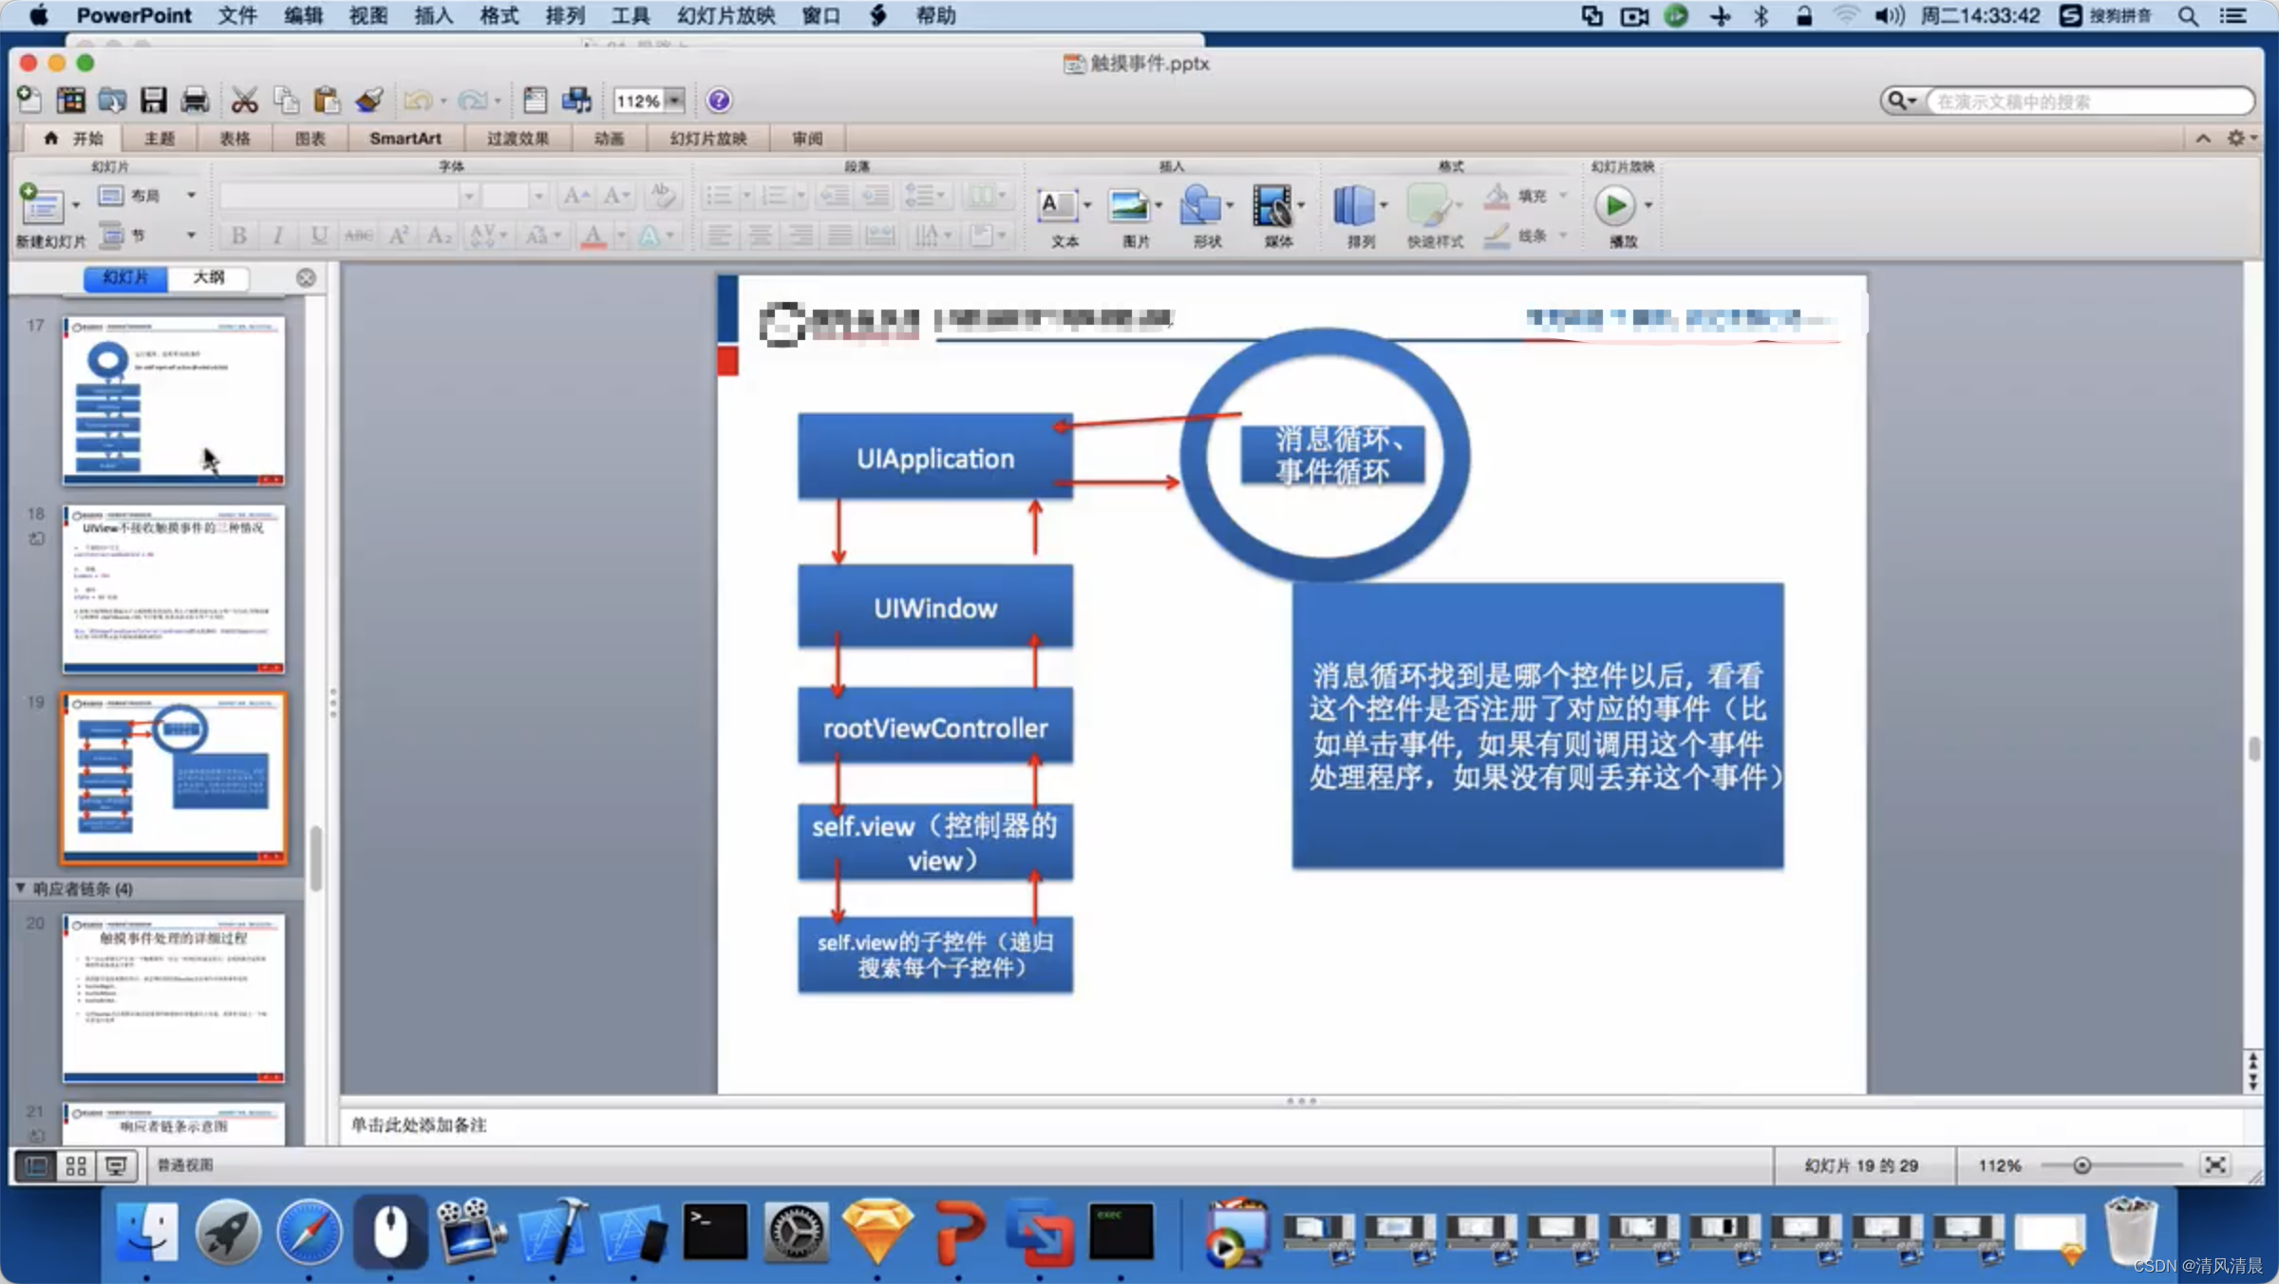Switch to the SmartArt ribbon tab
This screenshot has width=2279, height=1284.
click(405, 139)
